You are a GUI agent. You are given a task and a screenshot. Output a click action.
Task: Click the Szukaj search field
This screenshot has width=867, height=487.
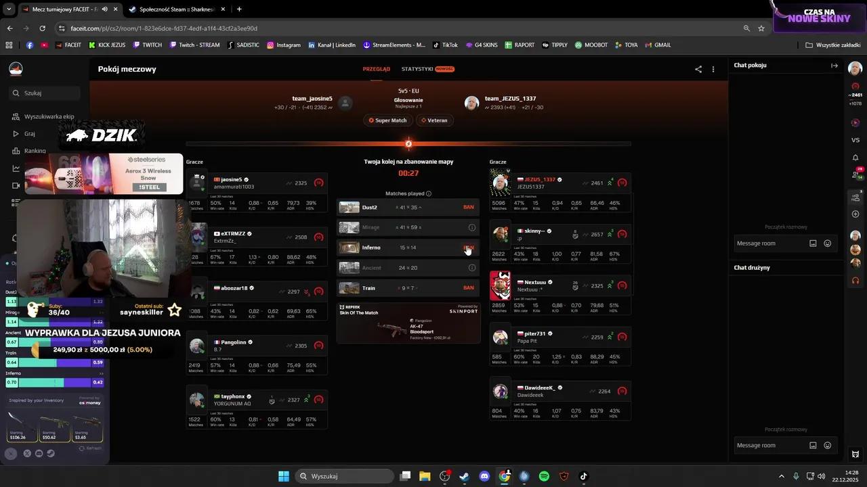pyautogui.click(x=45, y=93)
